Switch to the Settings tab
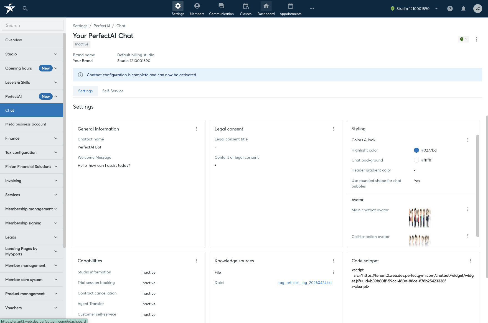 point(85,91)
